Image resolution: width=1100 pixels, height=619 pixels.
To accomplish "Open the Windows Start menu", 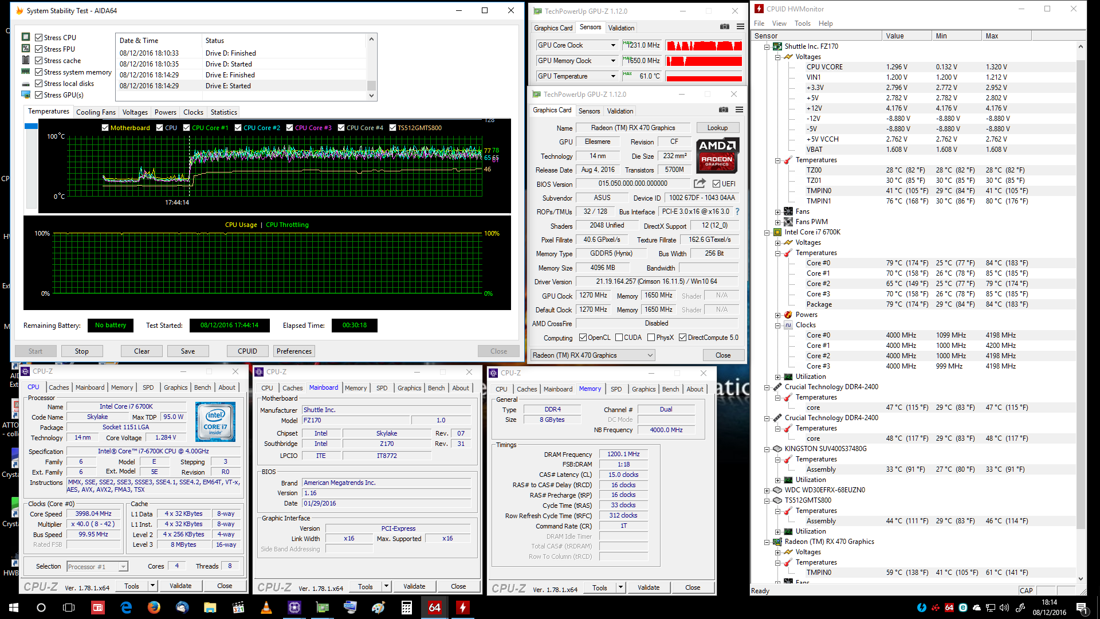I will coord(14,608).
